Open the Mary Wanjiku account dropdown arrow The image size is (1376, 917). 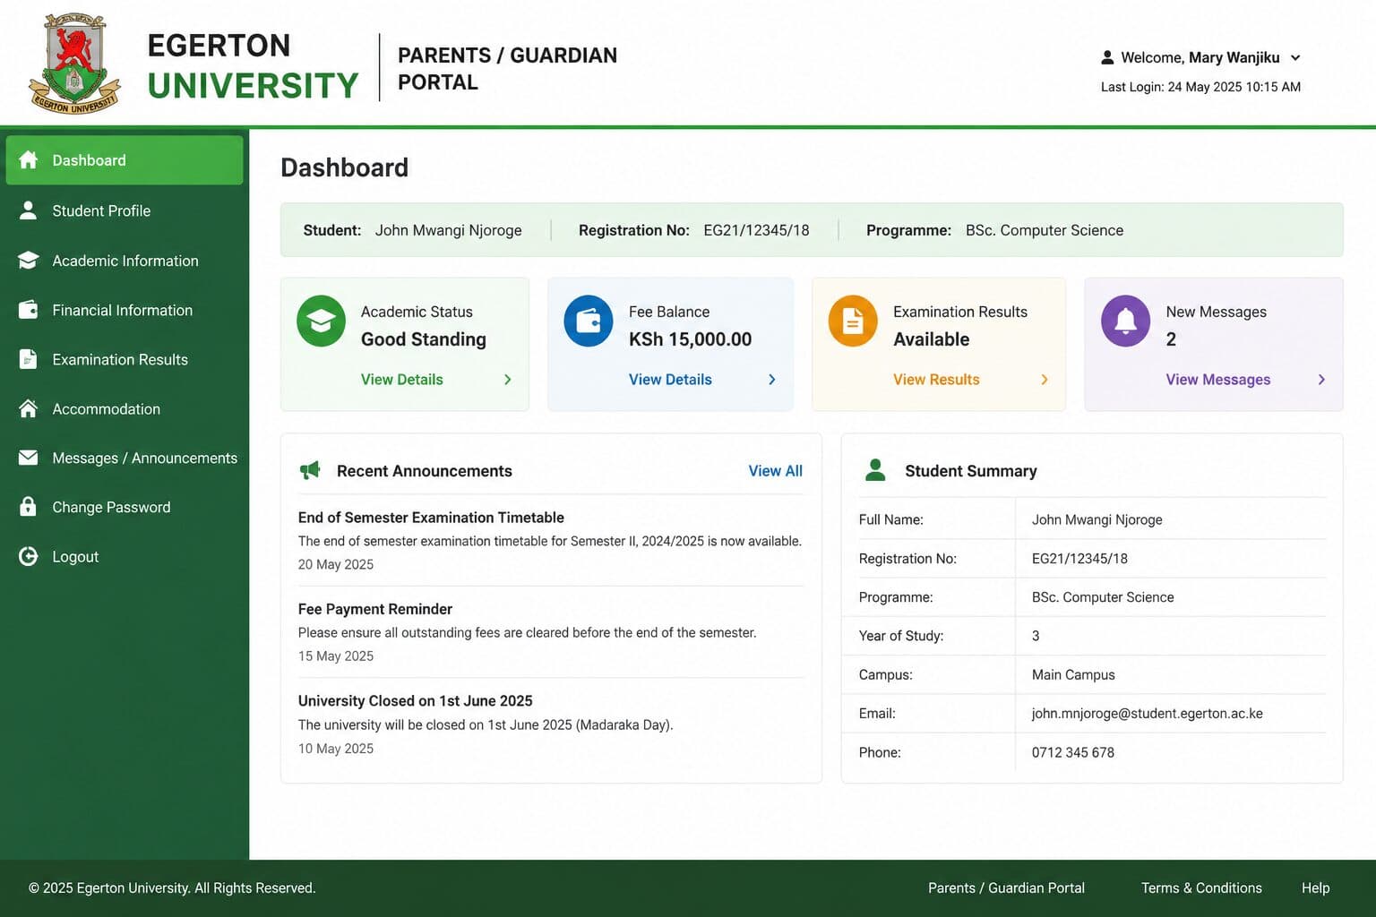(x=1295, y=57)
